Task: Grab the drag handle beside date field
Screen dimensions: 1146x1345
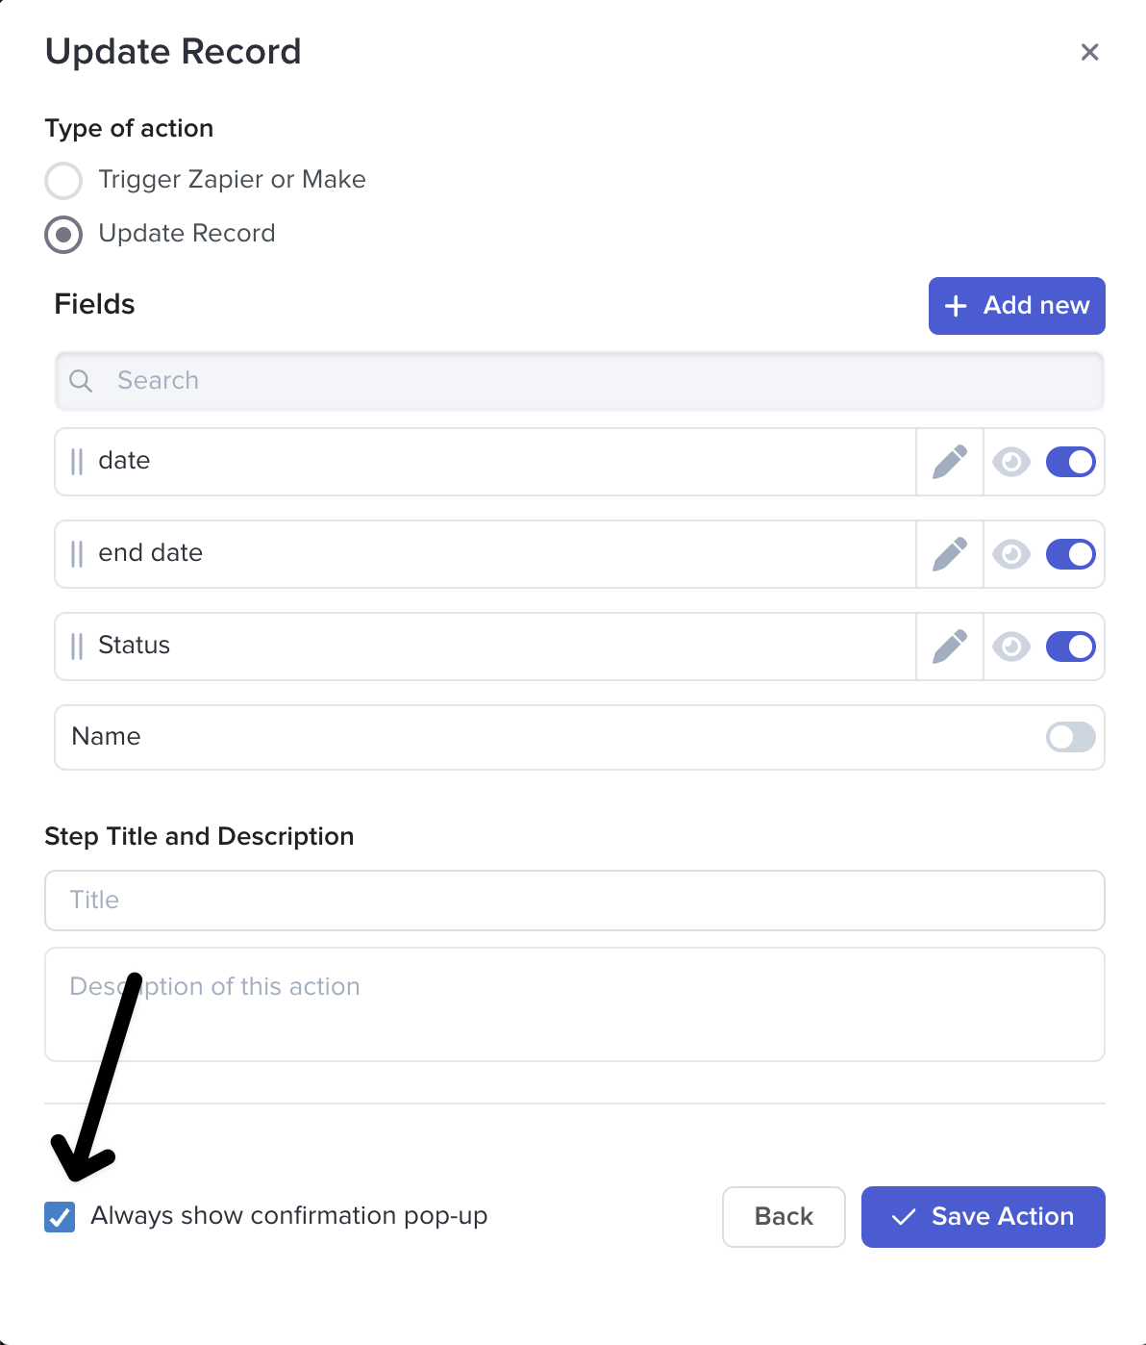Action: pyautogui.click(x=77, y=462)
